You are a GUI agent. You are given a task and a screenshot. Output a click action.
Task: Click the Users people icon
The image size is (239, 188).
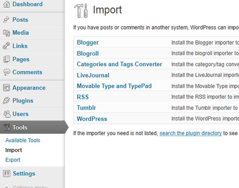7,114
